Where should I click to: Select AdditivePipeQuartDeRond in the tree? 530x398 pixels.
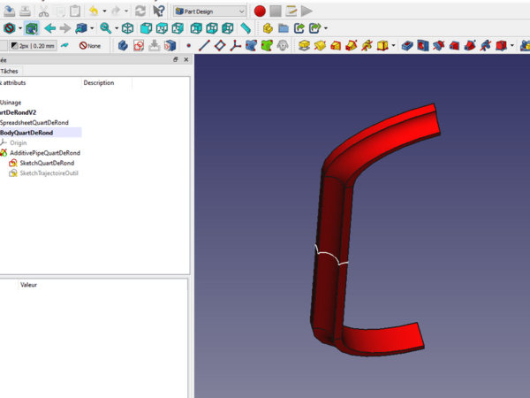click(x=44, y=153)
